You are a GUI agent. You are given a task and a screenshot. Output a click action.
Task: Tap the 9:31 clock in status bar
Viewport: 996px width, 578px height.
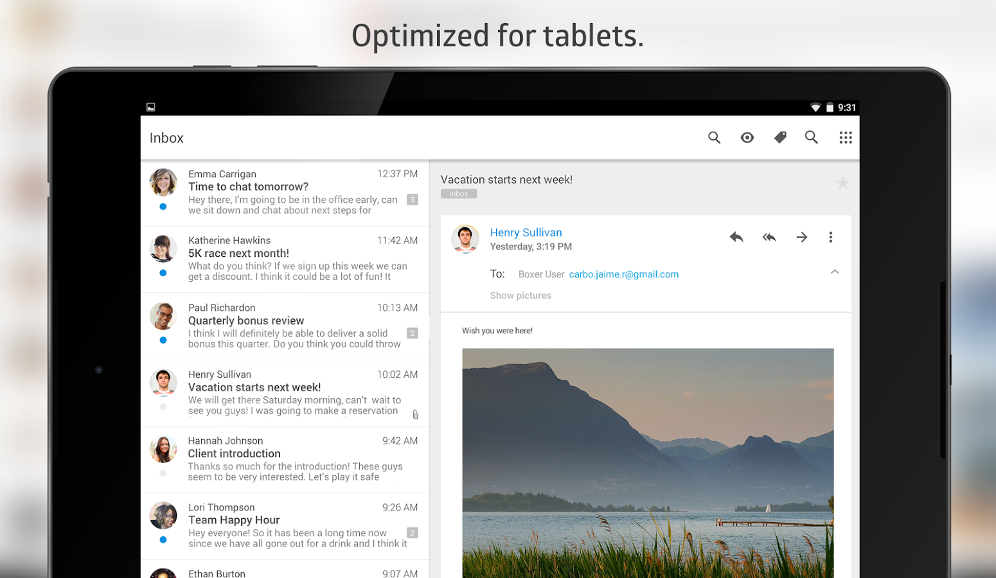pos(847,108)
